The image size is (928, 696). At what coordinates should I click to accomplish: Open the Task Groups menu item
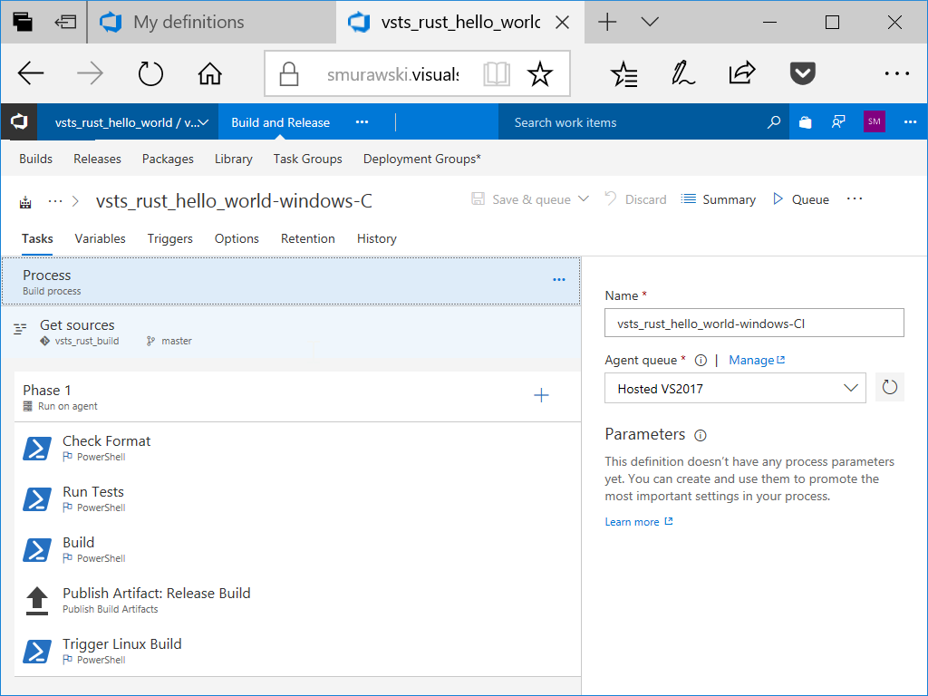click(x=308, y=159)
